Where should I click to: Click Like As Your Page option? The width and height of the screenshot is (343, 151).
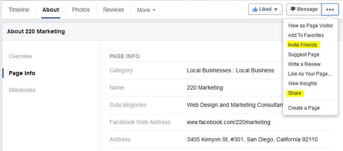click(x=311, y=74)
